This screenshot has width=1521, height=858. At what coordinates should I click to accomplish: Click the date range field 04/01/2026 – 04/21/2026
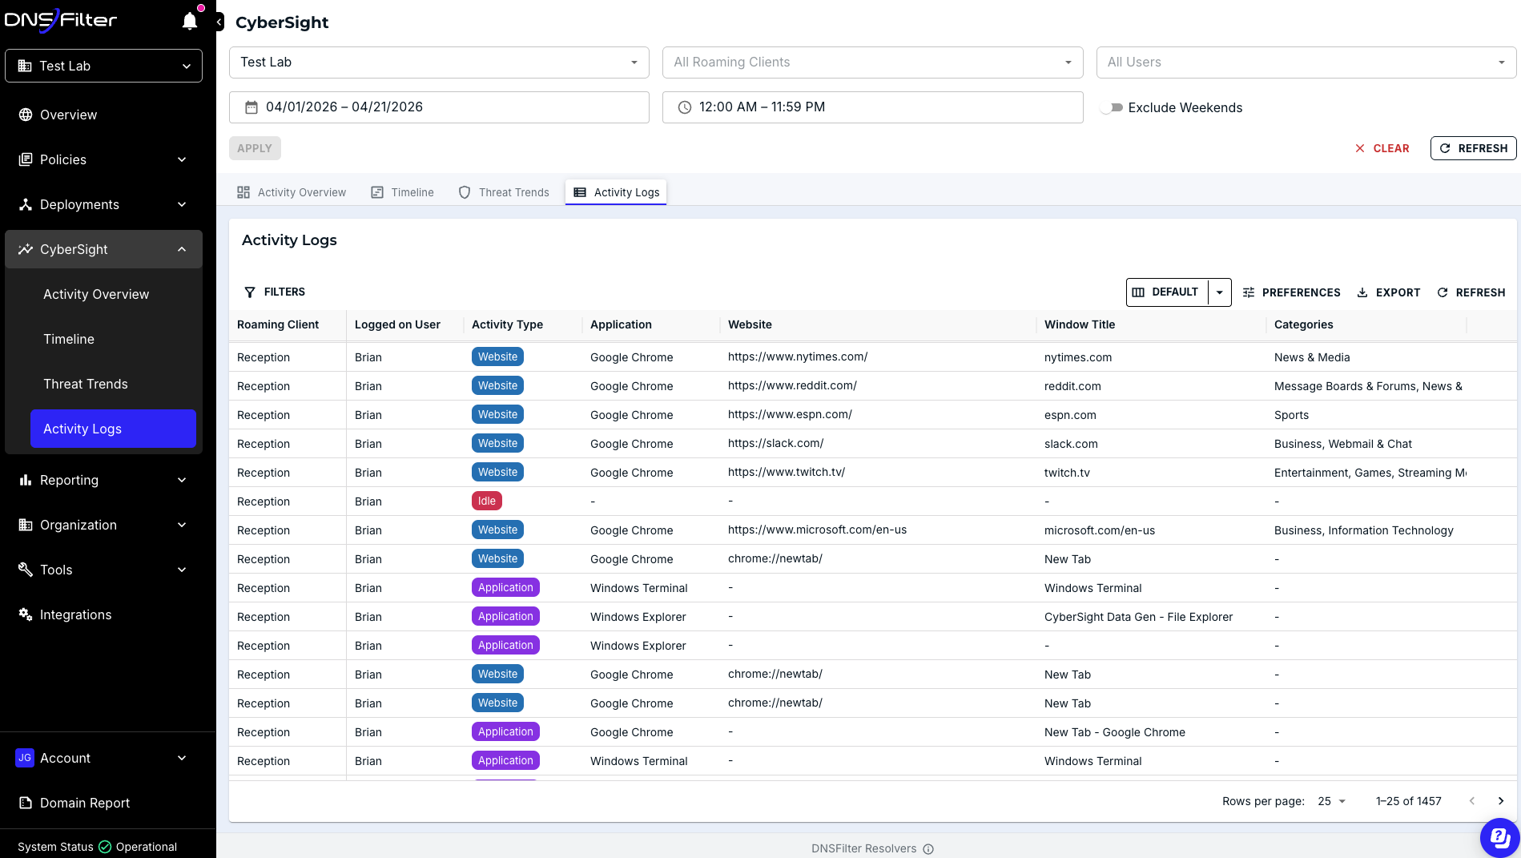[x=439, y=107]
